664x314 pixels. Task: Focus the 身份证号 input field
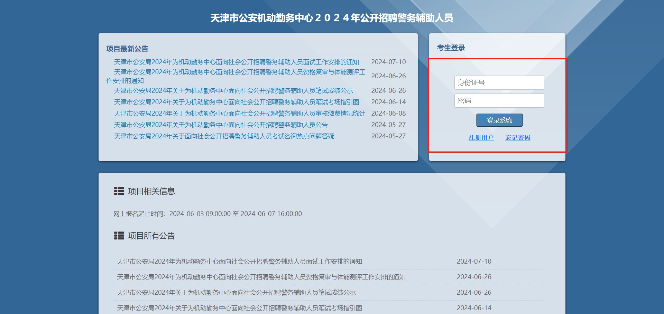[499, 83]
